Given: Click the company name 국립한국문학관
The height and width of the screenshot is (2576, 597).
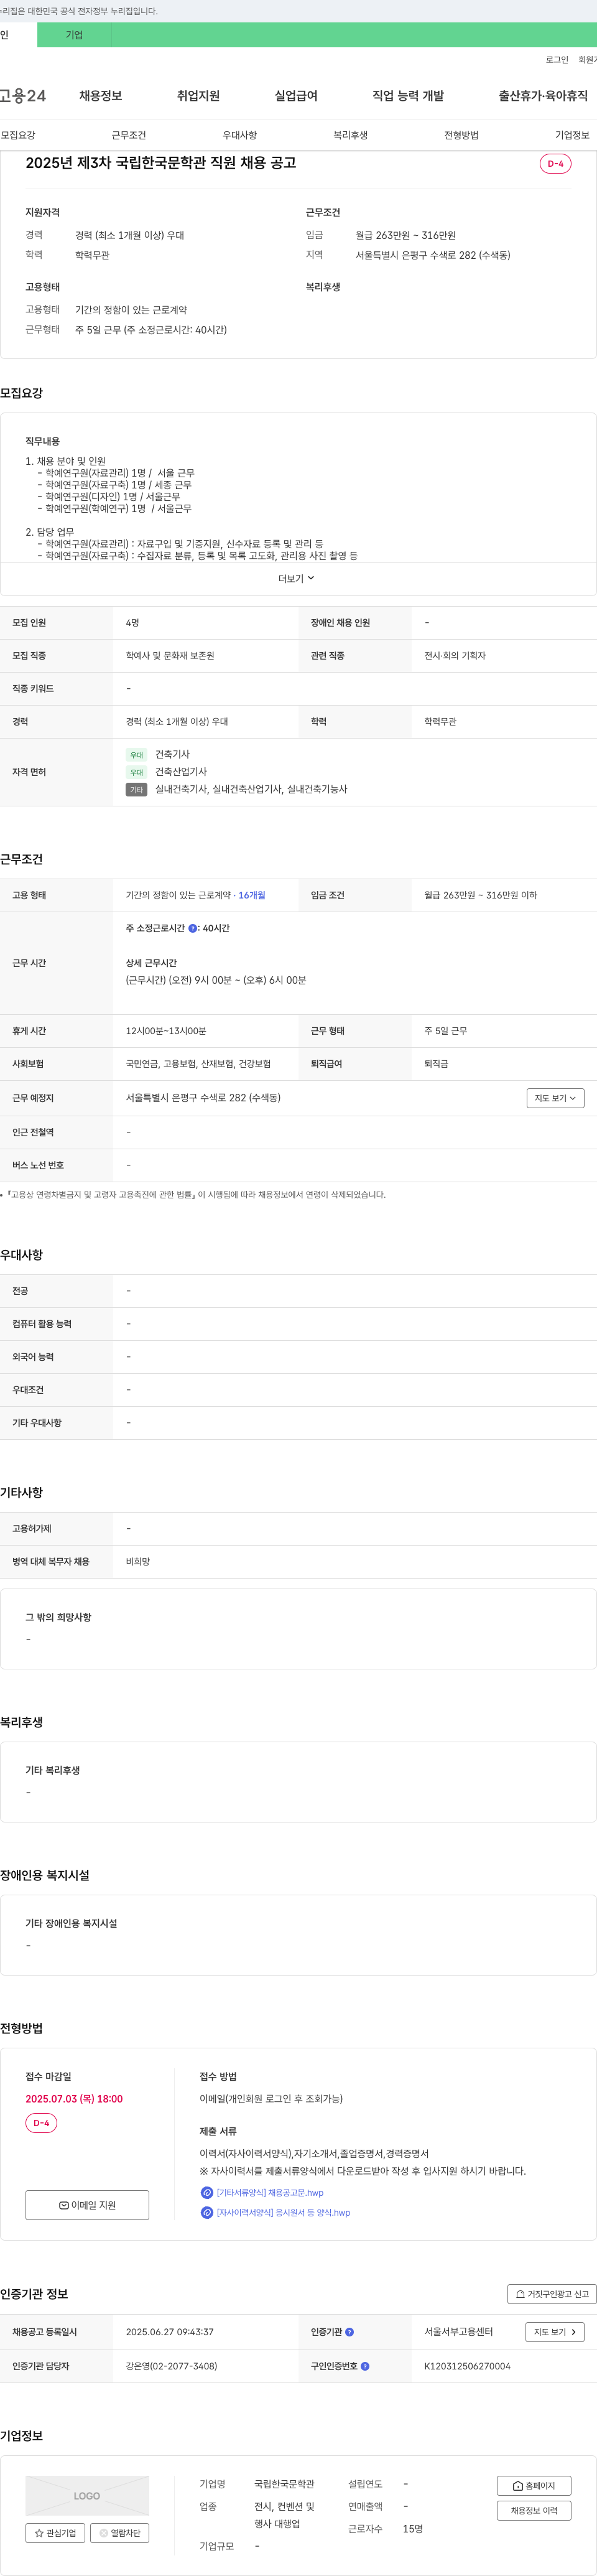Looking at the screenshot, I should (284, 2484).
